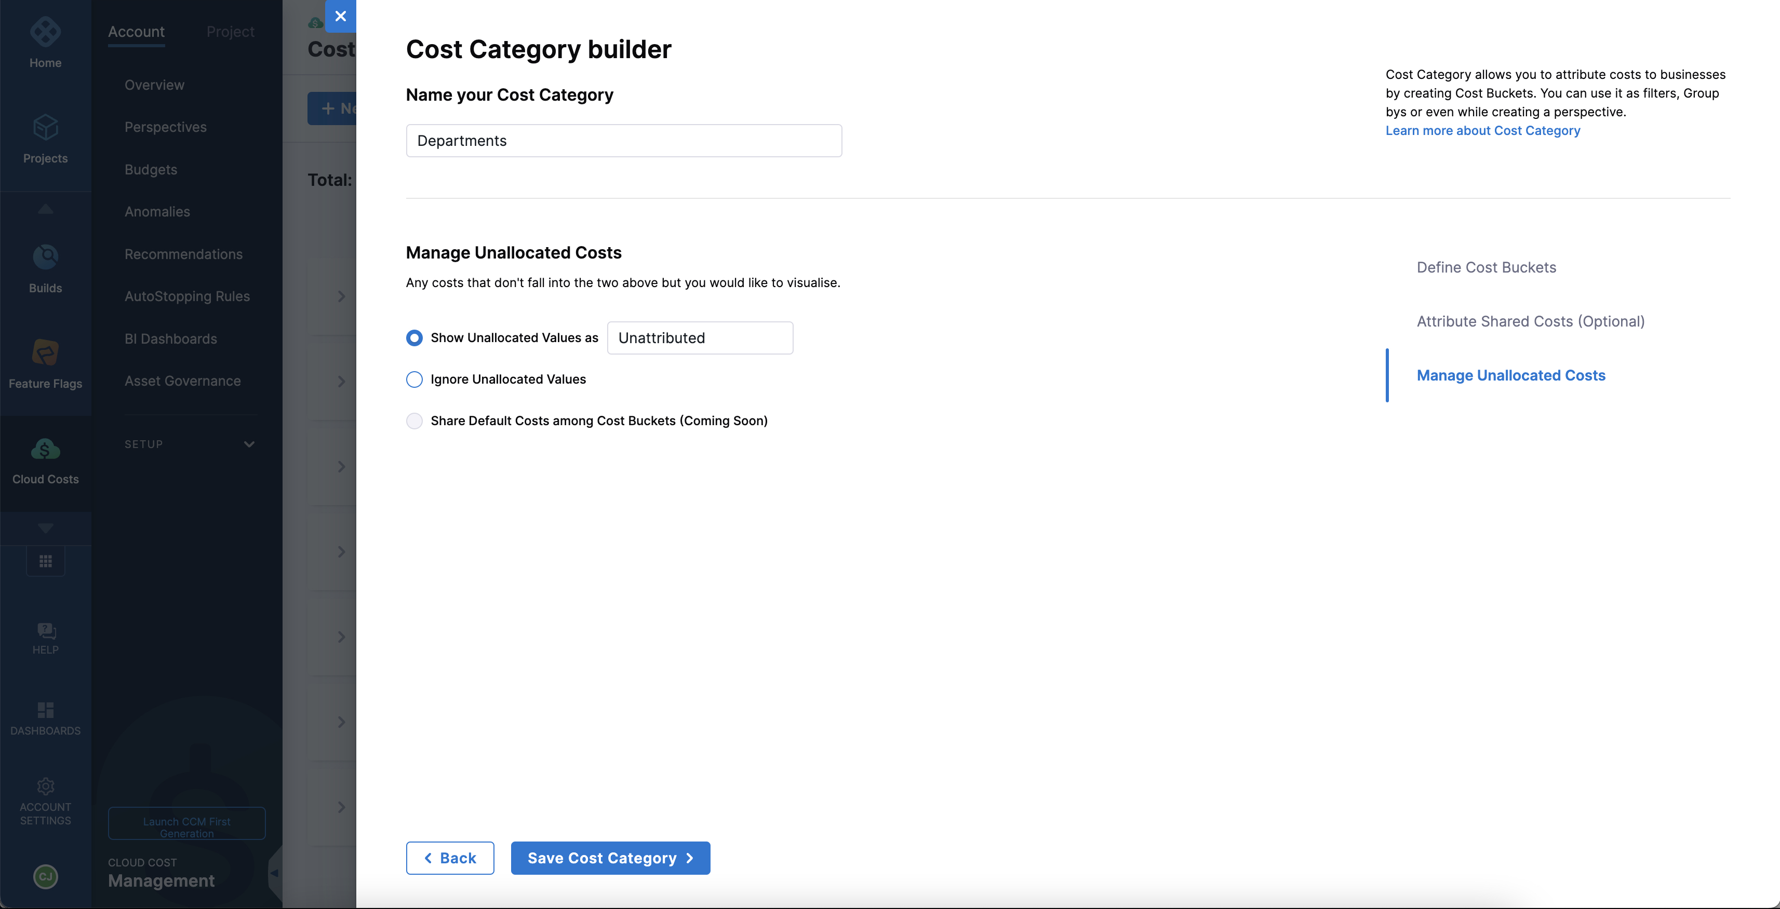
Task: Select Share Default Costs among Cost Buckets
Action: pos(414,420)
